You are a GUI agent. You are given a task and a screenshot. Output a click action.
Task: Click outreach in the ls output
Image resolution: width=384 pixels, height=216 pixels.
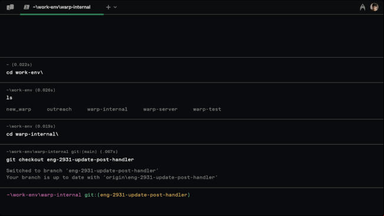click(x=59, y=109)
